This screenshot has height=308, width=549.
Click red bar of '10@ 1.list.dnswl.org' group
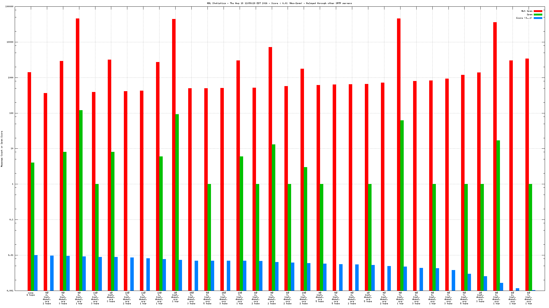click(x=302, y=180)
